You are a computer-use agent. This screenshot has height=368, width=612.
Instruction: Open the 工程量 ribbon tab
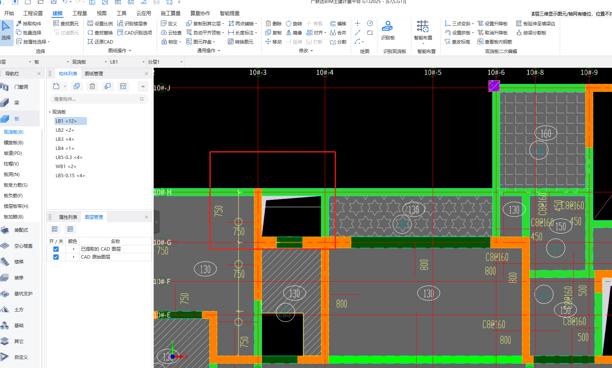tap(79, 13)
